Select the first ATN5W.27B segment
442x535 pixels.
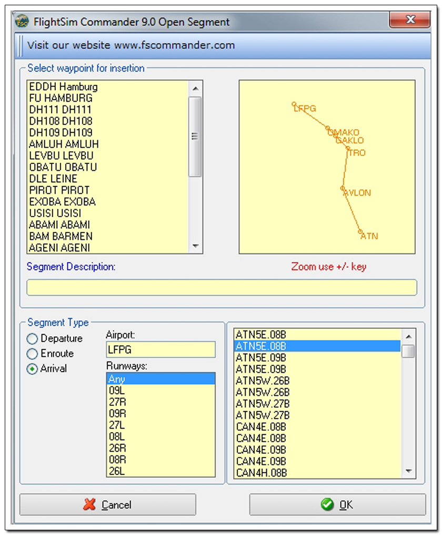[x=317, y=404]
